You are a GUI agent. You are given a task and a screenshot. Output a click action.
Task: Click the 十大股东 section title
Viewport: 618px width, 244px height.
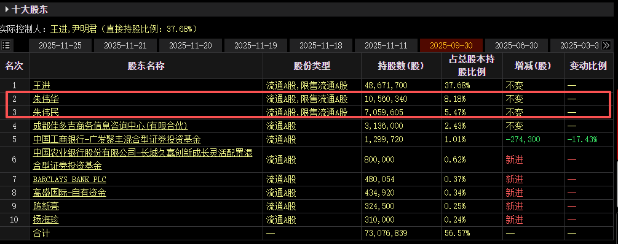(30, 9)
